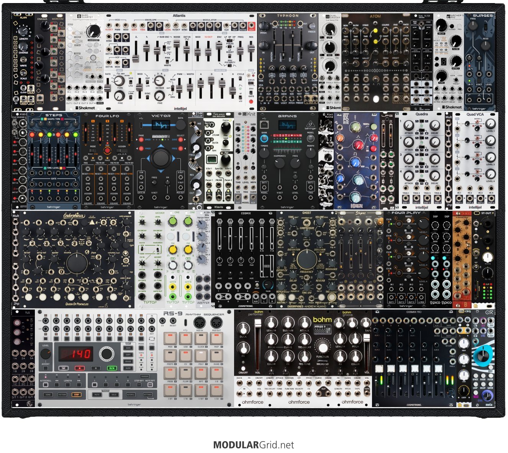Hit the Victor red SAVE button
Image resolution: width=508 pixels, height=453 pixels.
coord(180,140)
